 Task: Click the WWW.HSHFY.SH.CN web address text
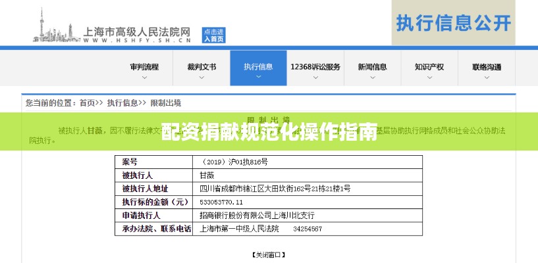tap(137, 40)
